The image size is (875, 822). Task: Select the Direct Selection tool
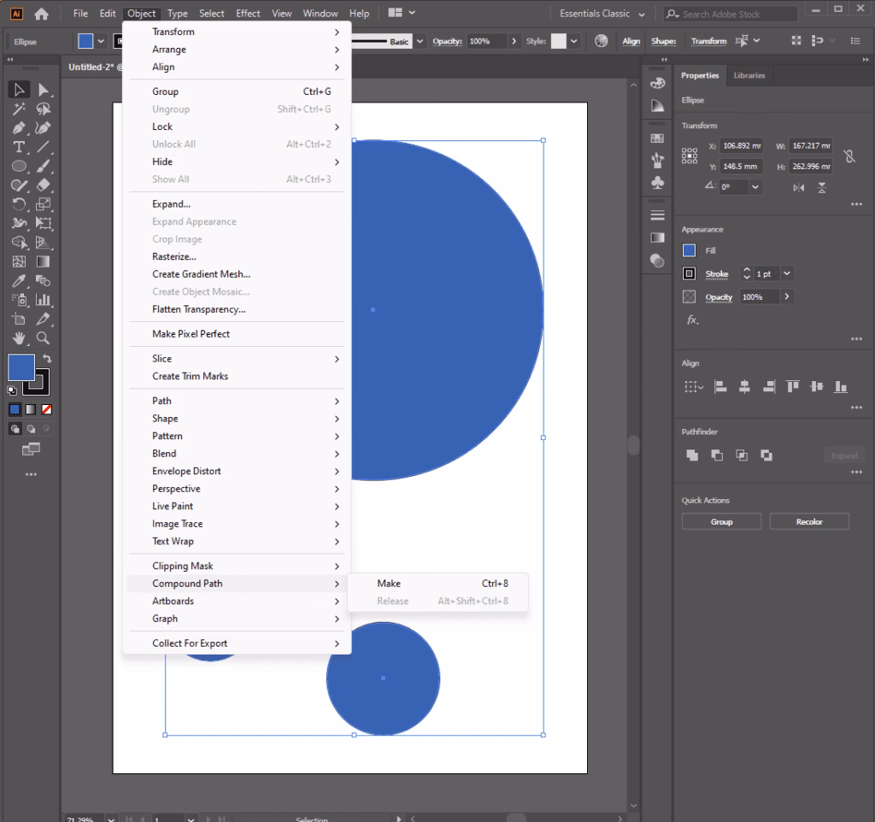pyautogui.click(x=44, y=90)
